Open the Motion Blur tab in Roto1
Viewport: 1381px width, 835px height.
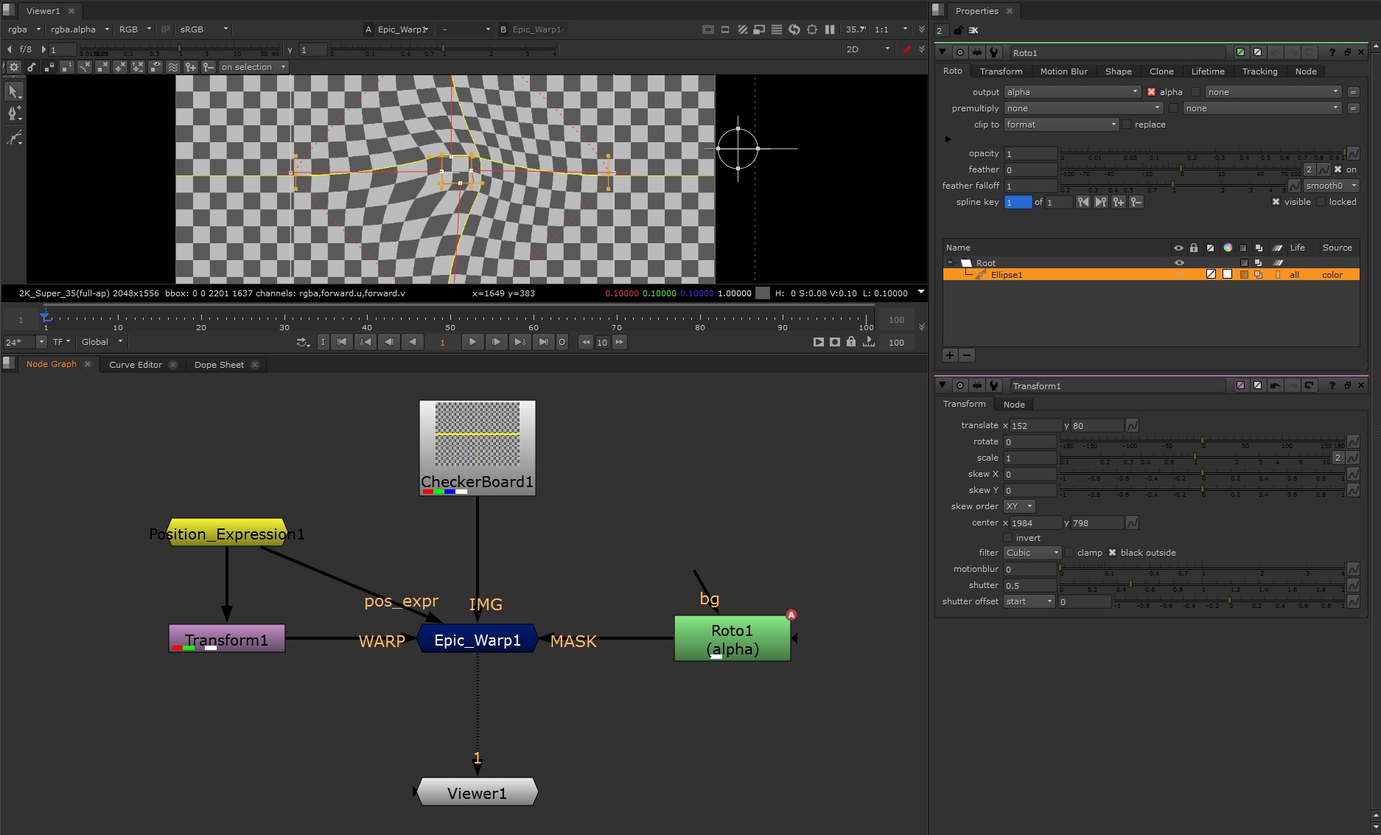[x=1063, y=71]
